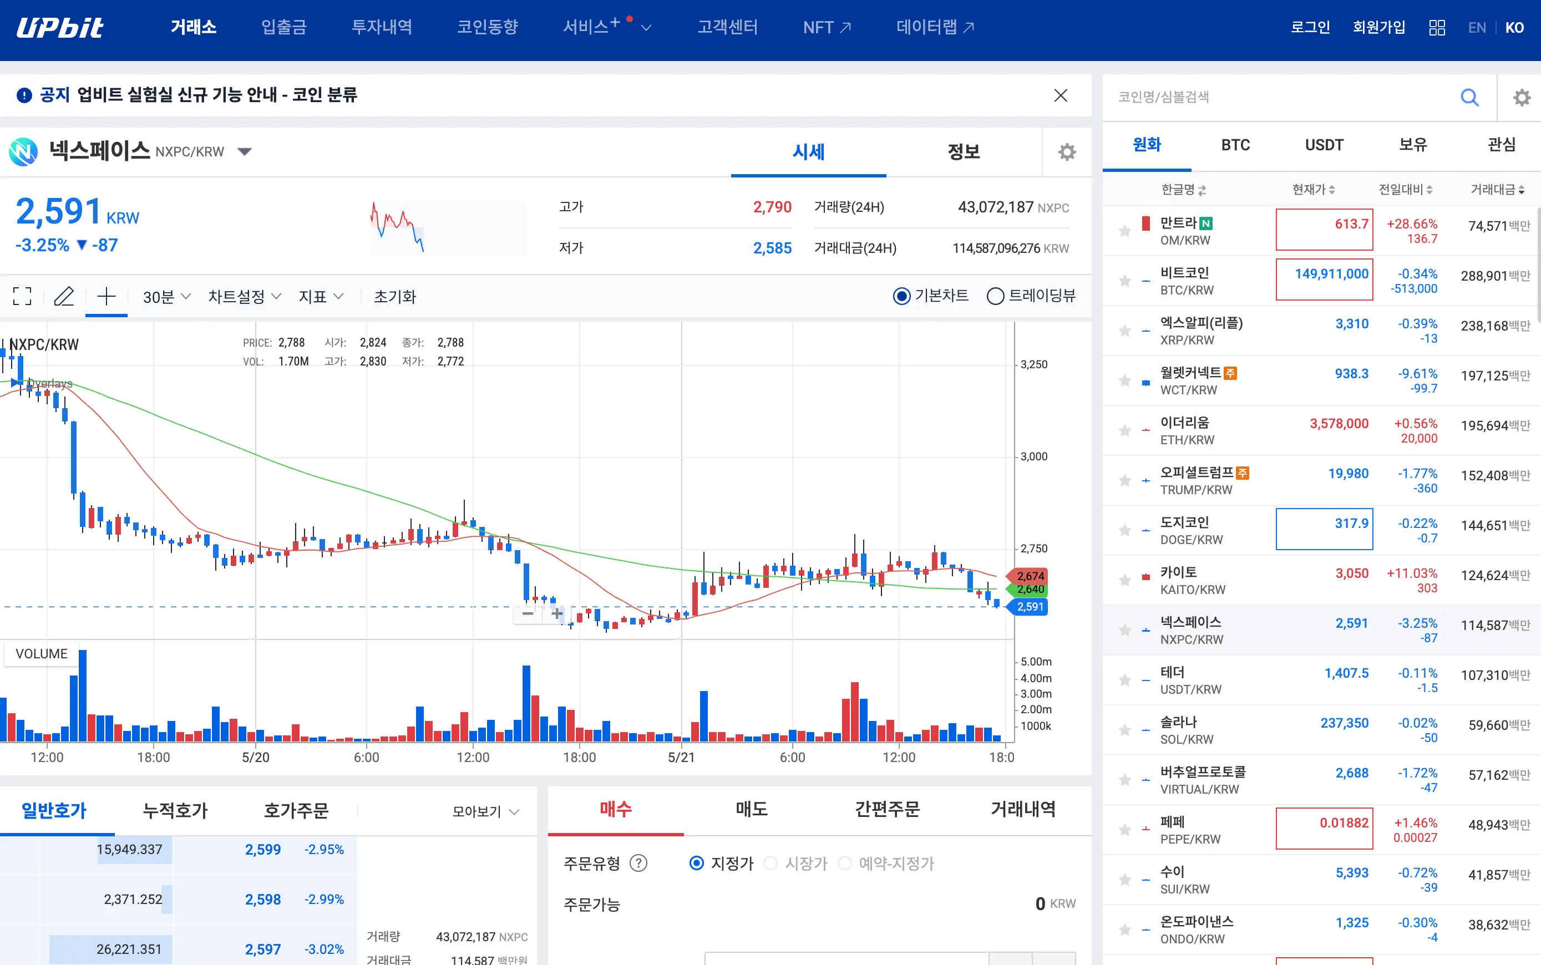Click the 로그인 login link
The width and height of the screenshot is (1541, 965).
click(1310, 27)
